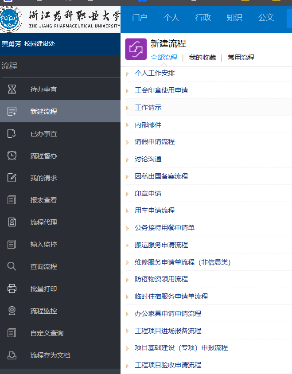Open the 公文 top navigation tab

click(266, 17)
